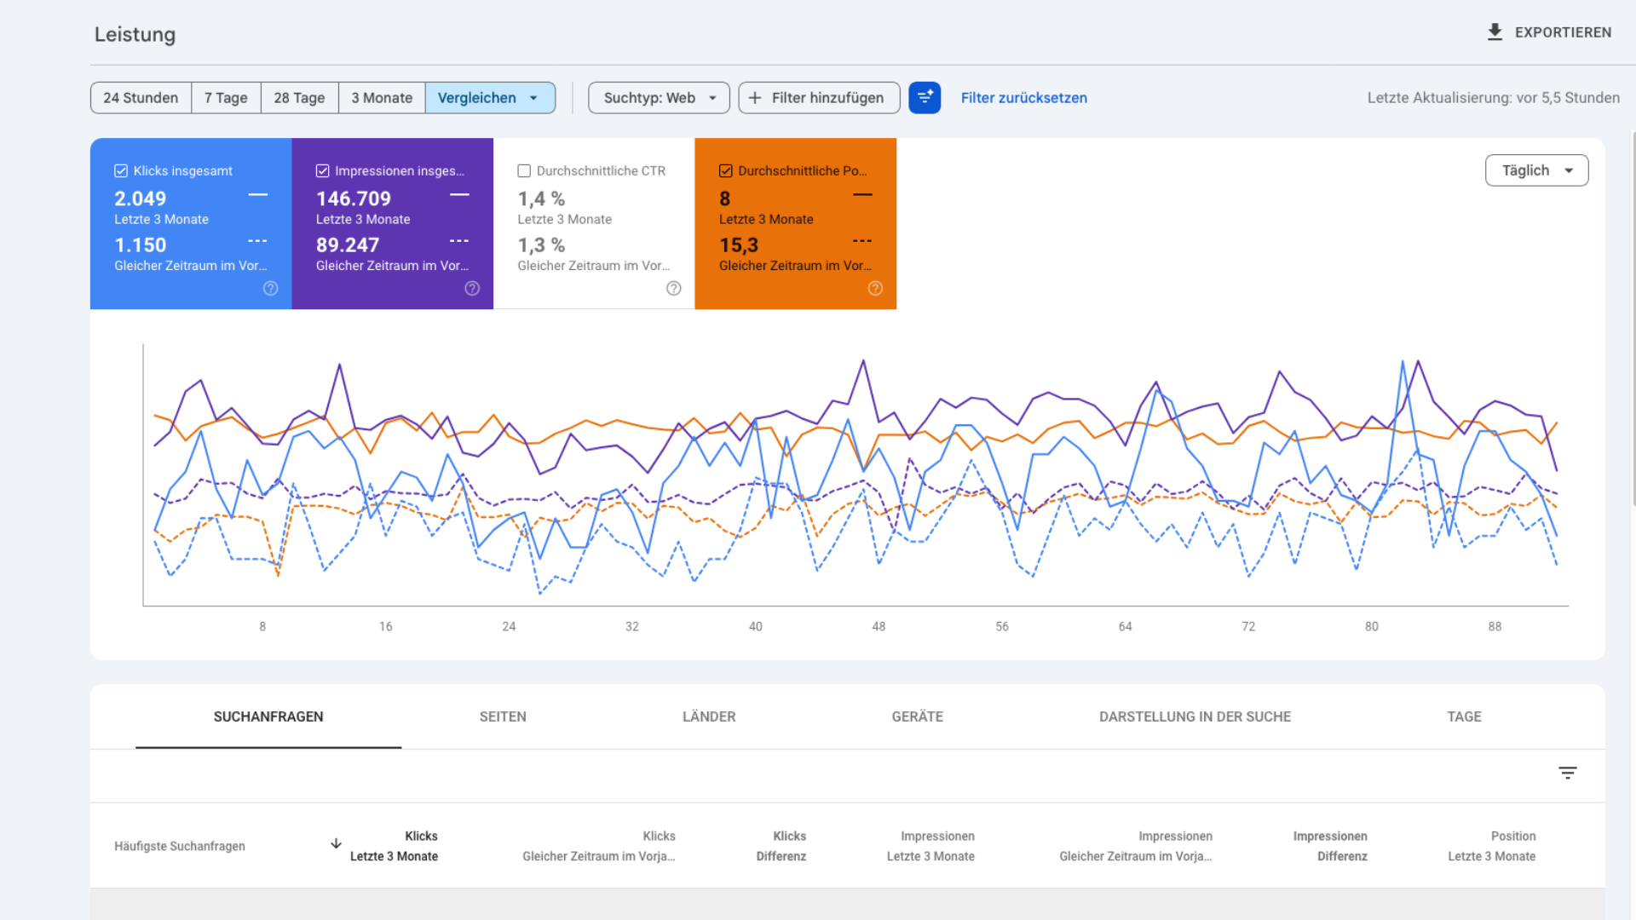The height and width of the screenshot is (920, 1636).
Task: Select the 28 Tage time range
Action: coord(299,97)
